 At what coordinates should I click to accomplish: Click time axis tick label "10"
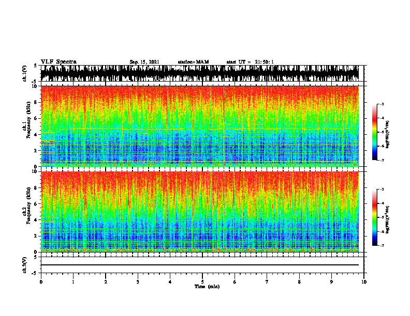tap(364, 282)
